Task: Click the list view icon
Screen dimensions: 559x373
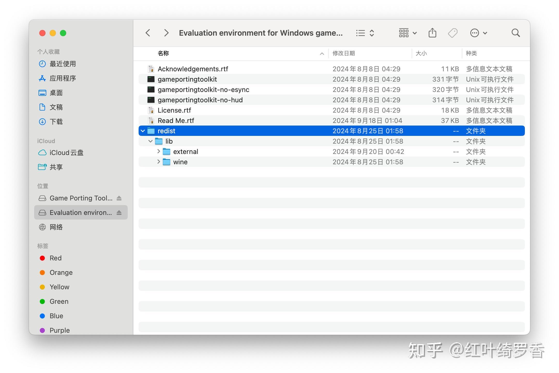Action: (360, 33)
